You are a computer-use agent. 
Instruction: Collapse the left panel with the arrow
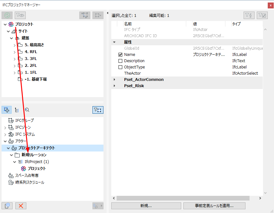(x=108, y=13)
